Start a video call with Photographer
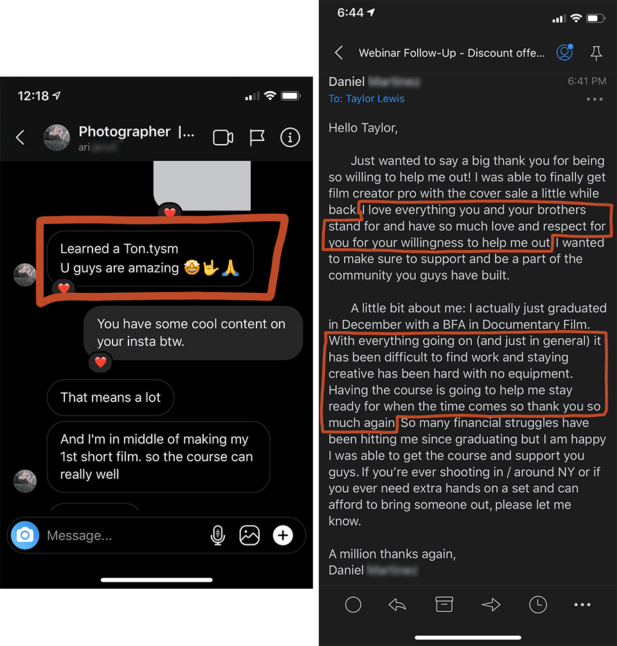The width and height of the screenshot is (617, 646). pos(223,138)
